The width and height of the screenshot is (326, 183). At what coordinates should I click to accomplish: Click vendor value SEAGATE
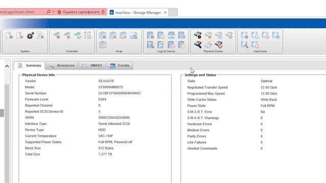[x=106, y=81]
